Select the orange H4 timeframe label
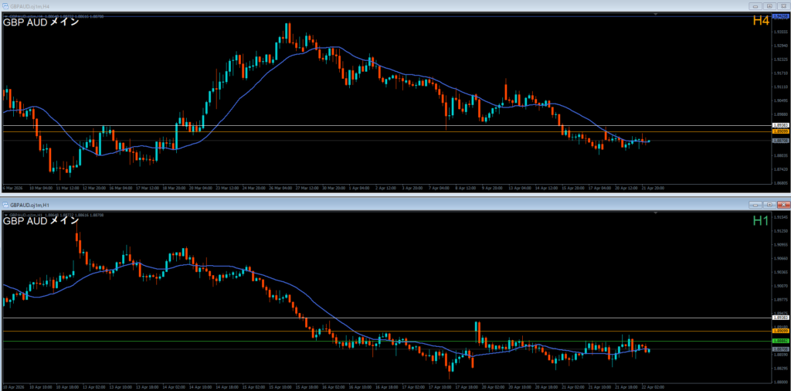The image size is (791, 391). coord(761,22)
